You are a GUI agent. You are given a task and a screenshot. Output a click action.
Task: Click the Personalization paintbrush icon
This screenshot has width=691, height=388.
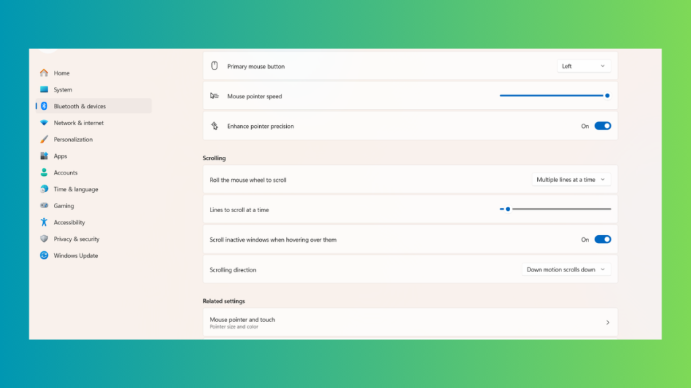pyautogui.click(x=44, y=139)
